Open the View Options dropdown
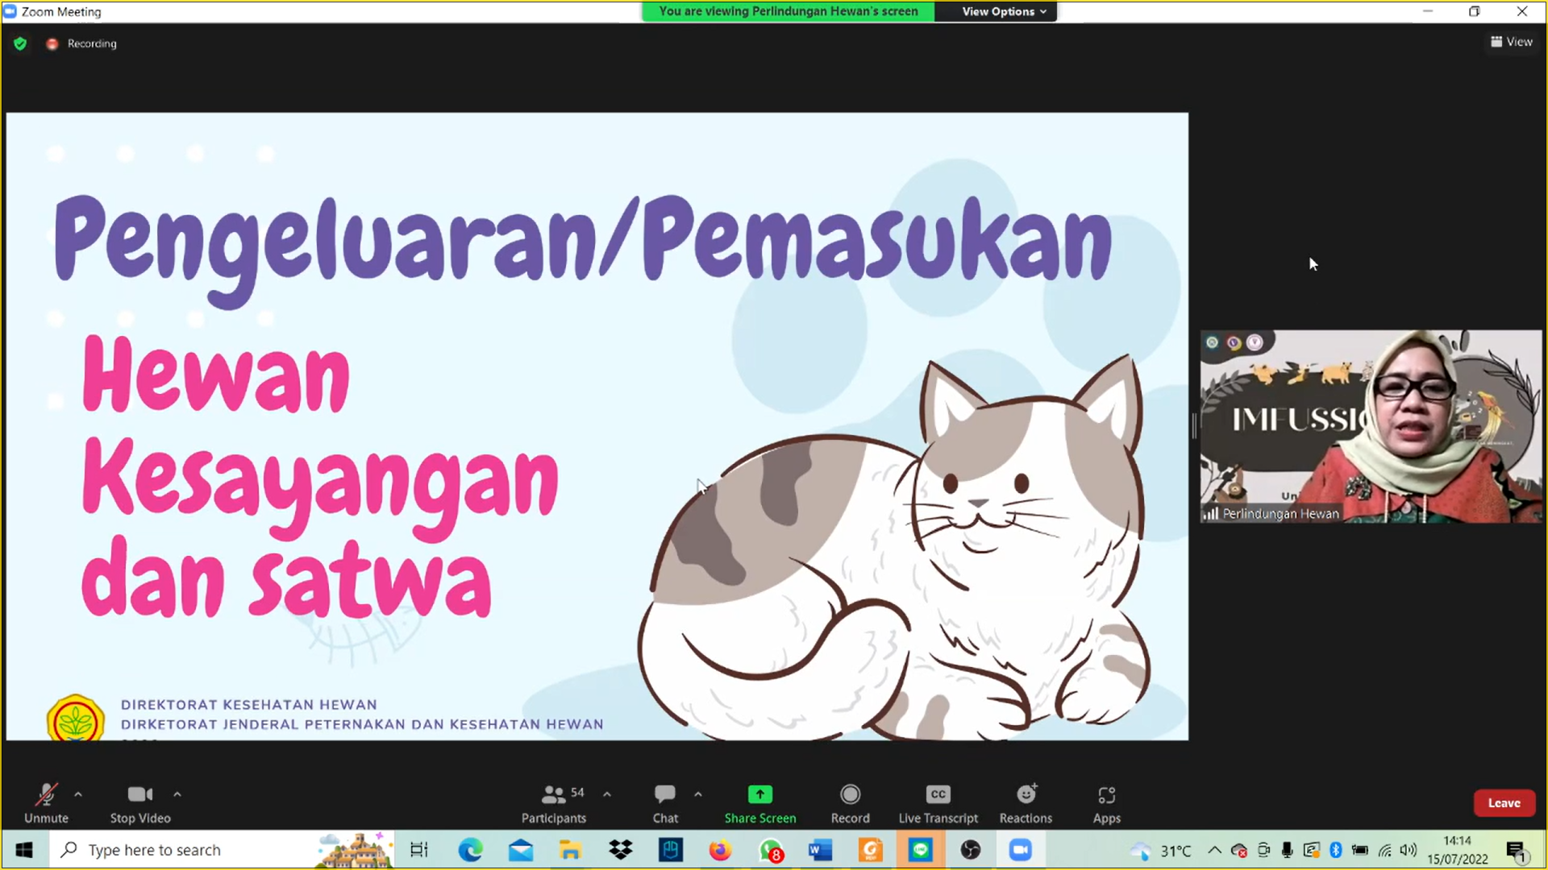Screen dimensions: 1548x870 [x=1003, y=11]
